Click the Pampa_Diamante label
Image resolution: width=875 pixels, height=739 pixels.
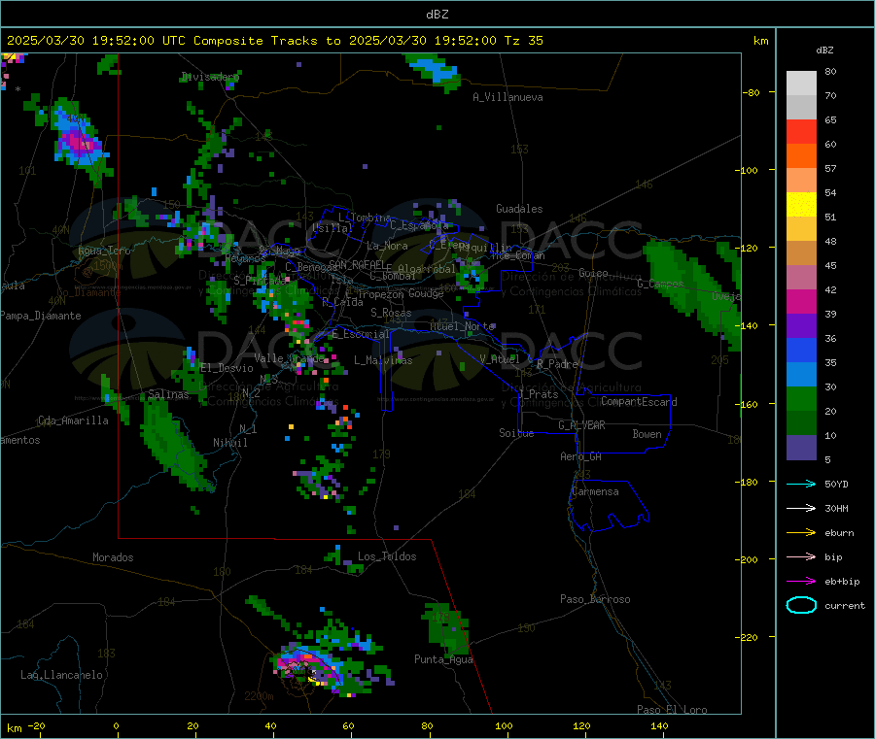pyautogui.click(x=41, y=316)
